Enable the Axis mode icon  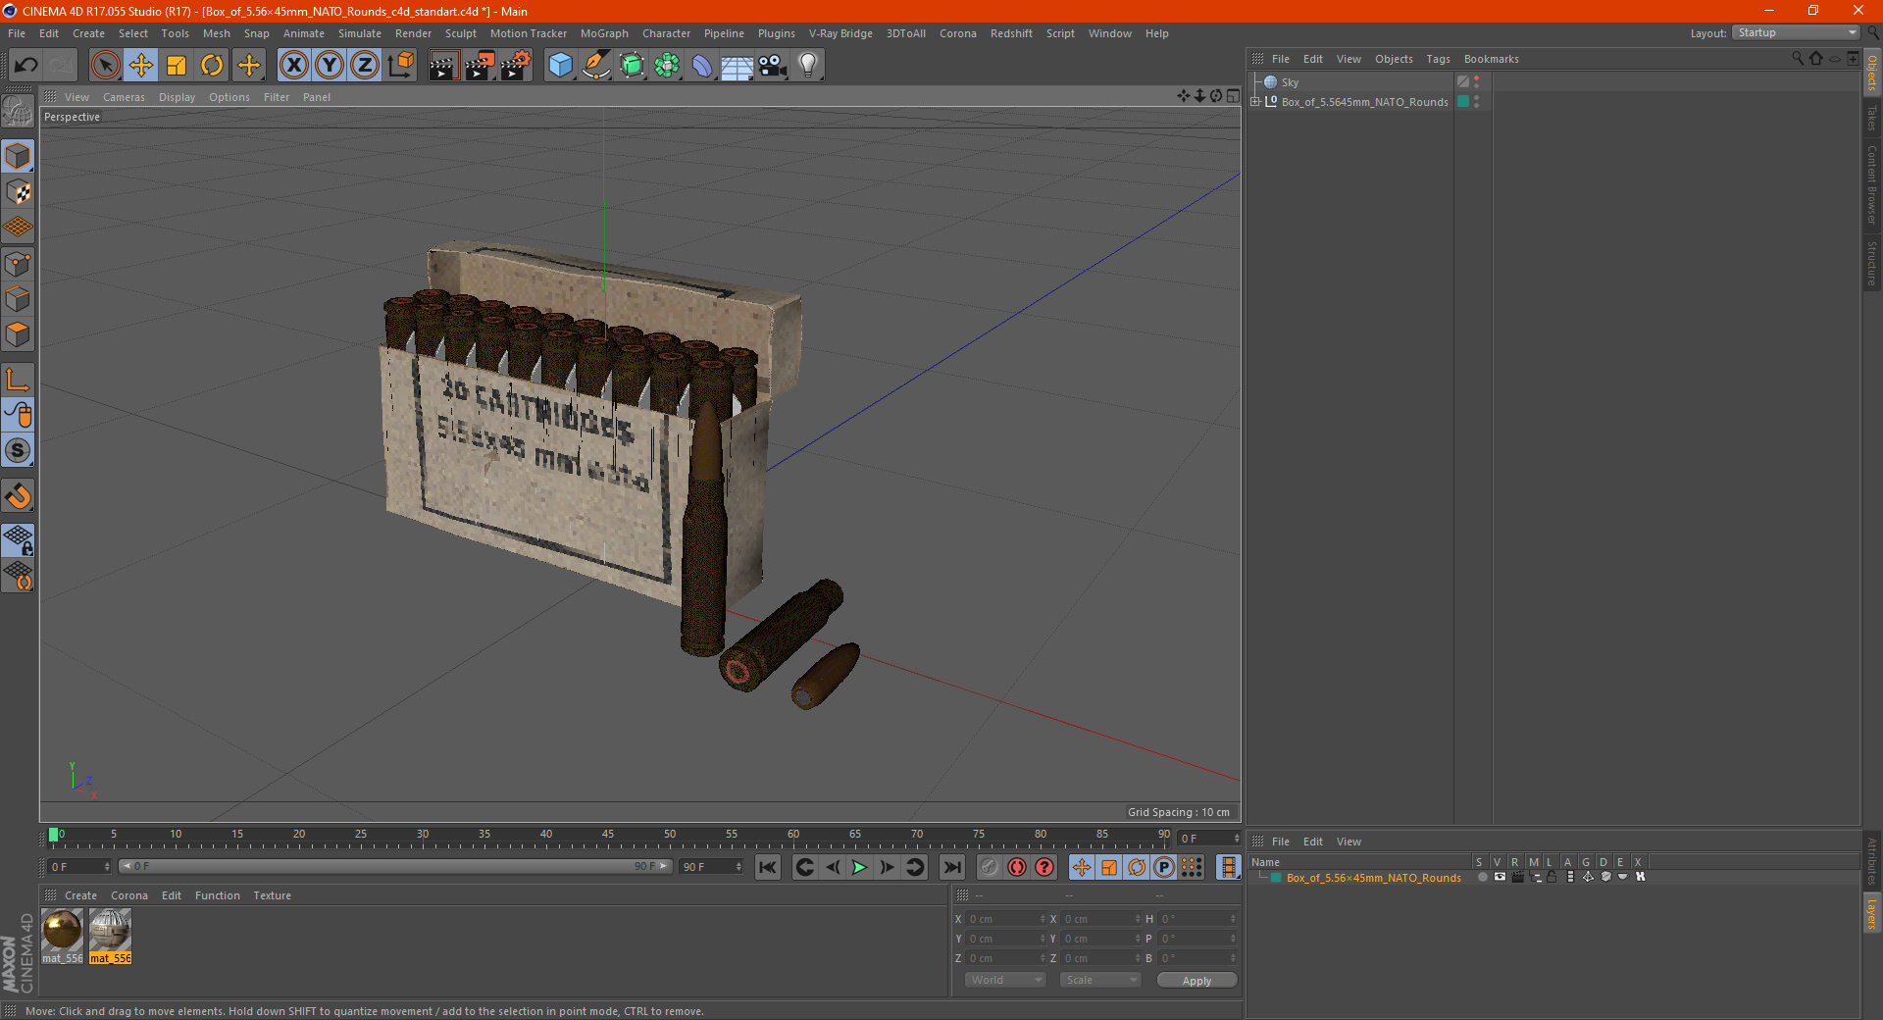18,380
